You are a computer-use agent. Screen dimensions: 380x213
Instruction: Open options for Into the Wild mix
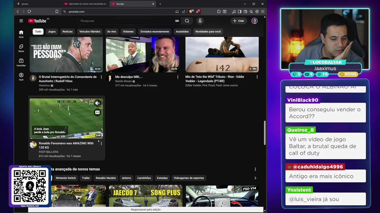(x=257, y=77)
